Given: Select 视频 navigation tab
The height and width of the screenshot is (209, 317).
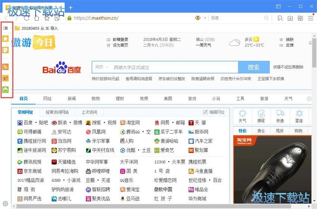Looking at the screenshot, I should tap(144, 99).
